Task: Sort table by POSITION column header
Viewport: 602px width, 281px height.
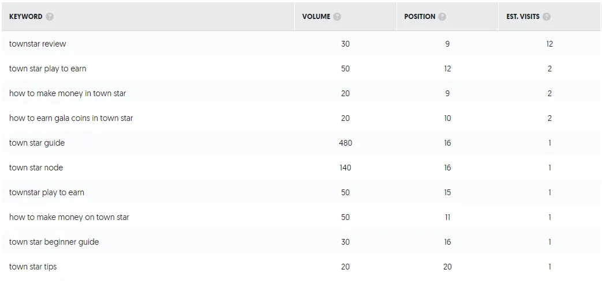Action: pyautogui.click(x=420, y=17)
